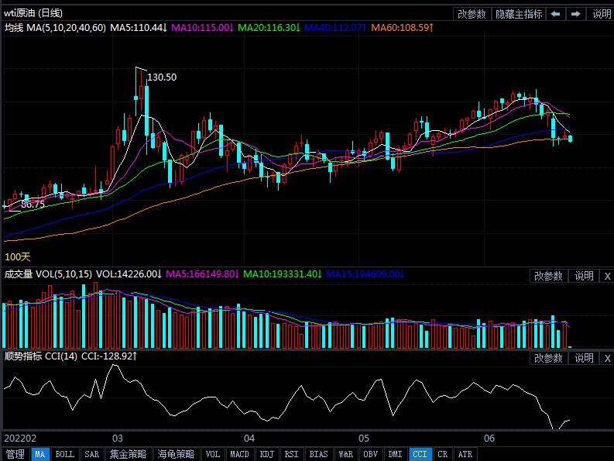The width and height of the screenshot is (614, 461).
Task: Click the left arrow navigation icon
Action: click(556, 14)
